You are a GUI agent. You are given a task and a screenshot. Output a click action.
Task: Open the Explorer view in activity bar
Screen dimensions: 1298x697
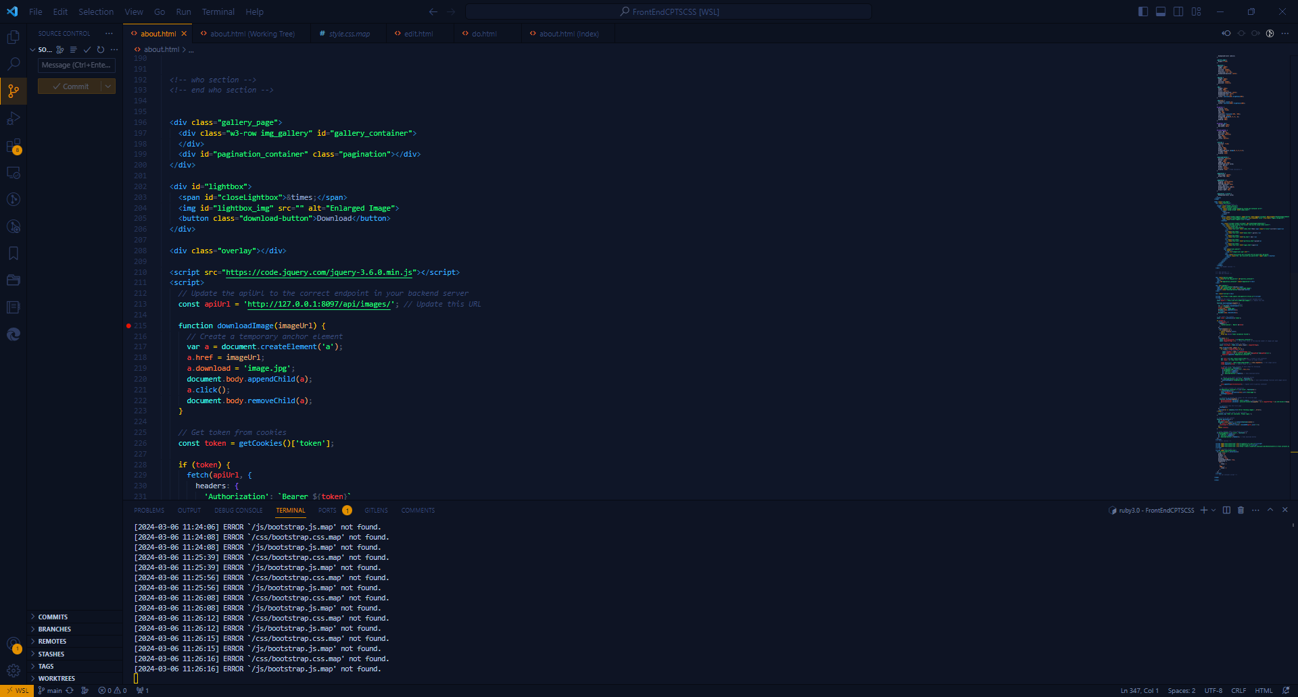click(13, 37)
